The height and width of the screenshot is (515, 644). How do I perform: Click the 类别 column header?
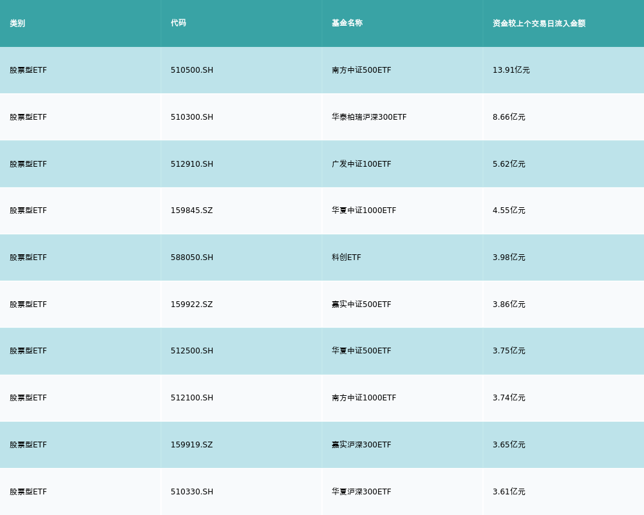(x=17, y=23)
